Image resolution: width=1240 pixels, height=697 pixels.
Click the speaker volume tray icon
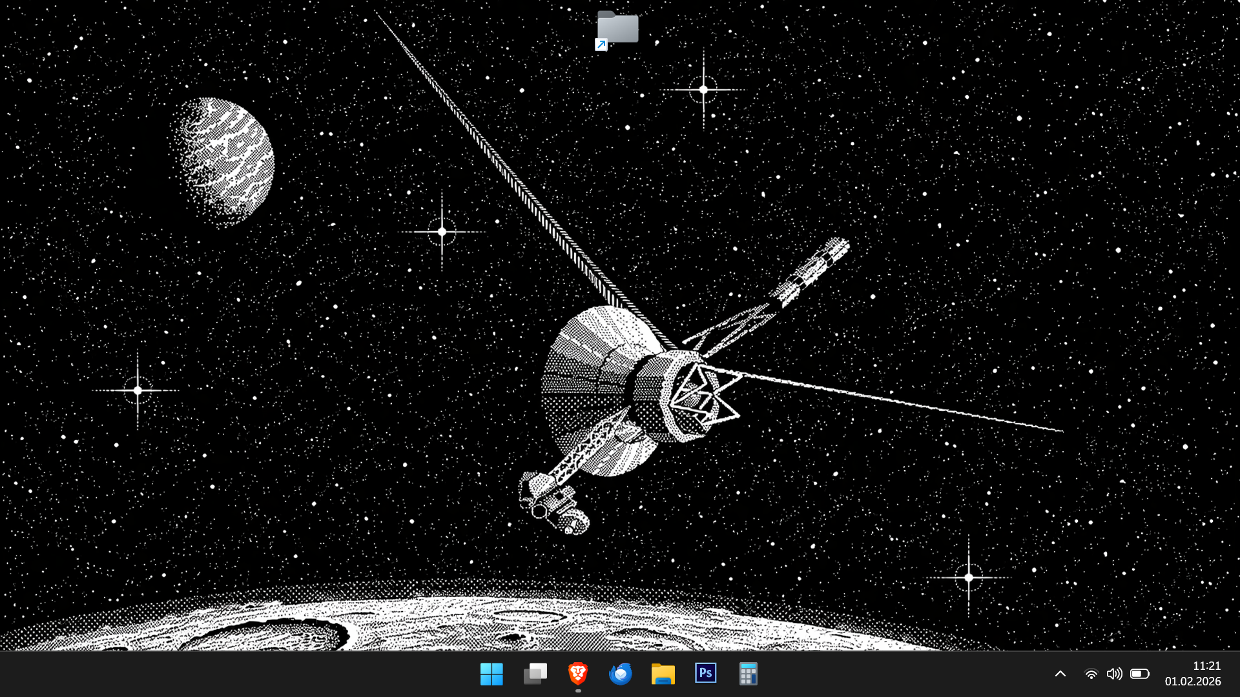[1114, 674]
